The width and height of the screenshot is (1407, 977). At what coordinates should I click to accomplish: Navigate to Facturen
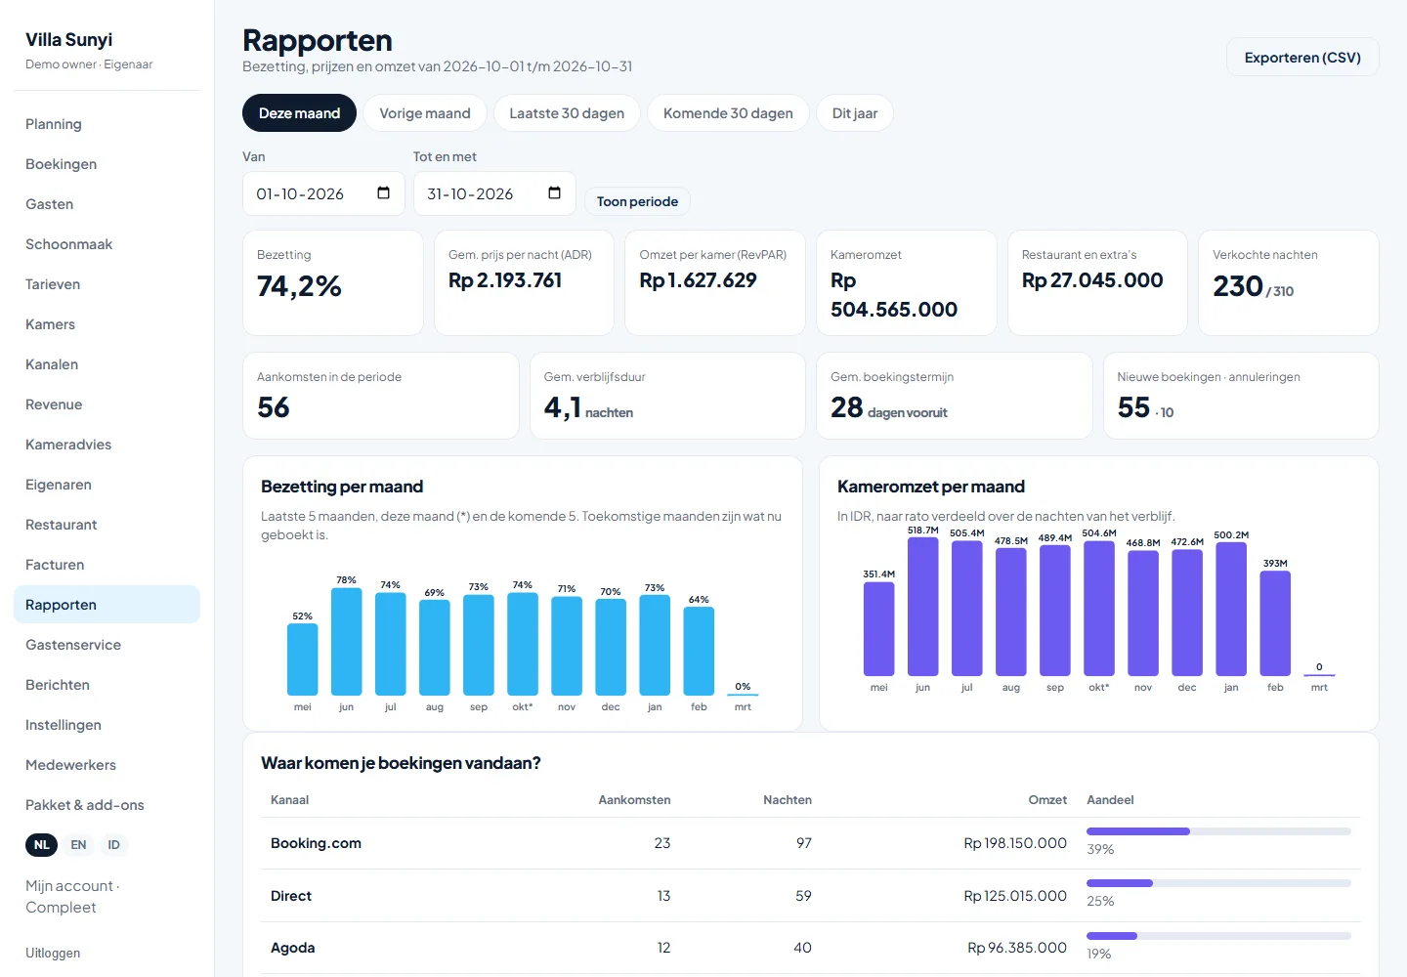pos(107,565)
